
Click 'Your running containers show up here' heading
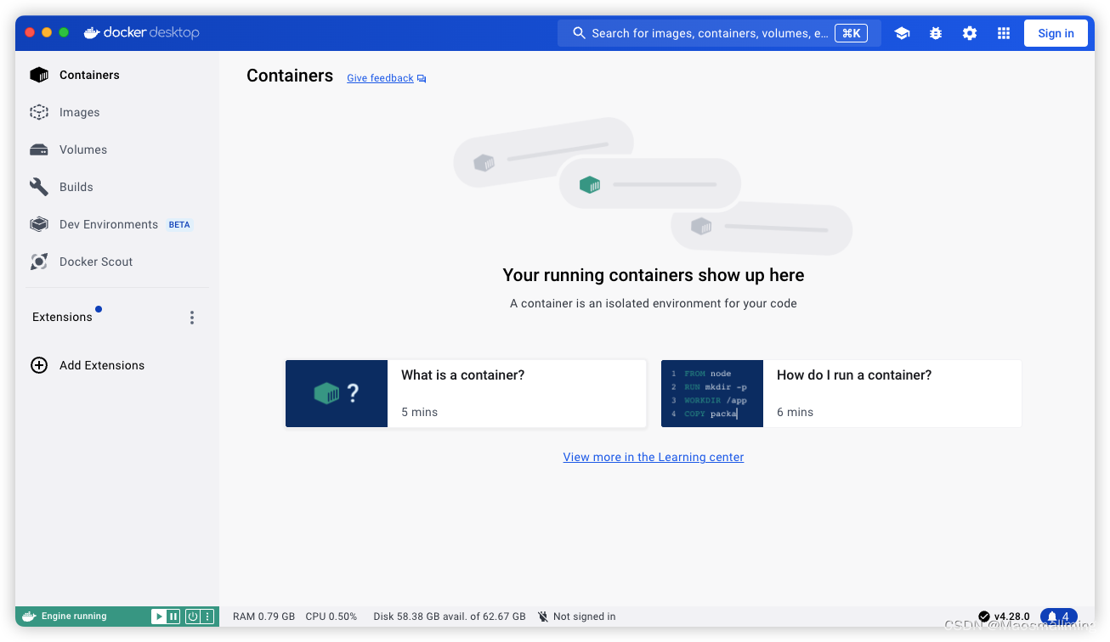654,275
